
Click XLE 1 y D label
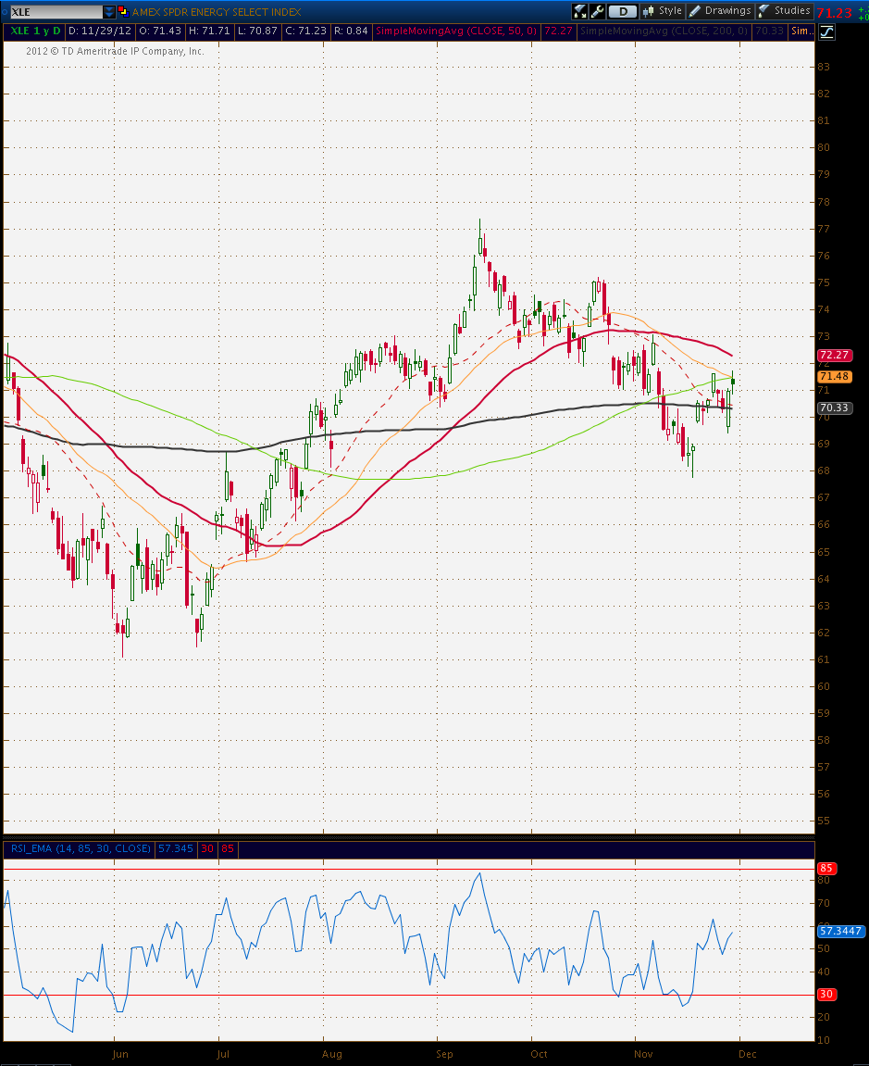[x=35, y=31]
